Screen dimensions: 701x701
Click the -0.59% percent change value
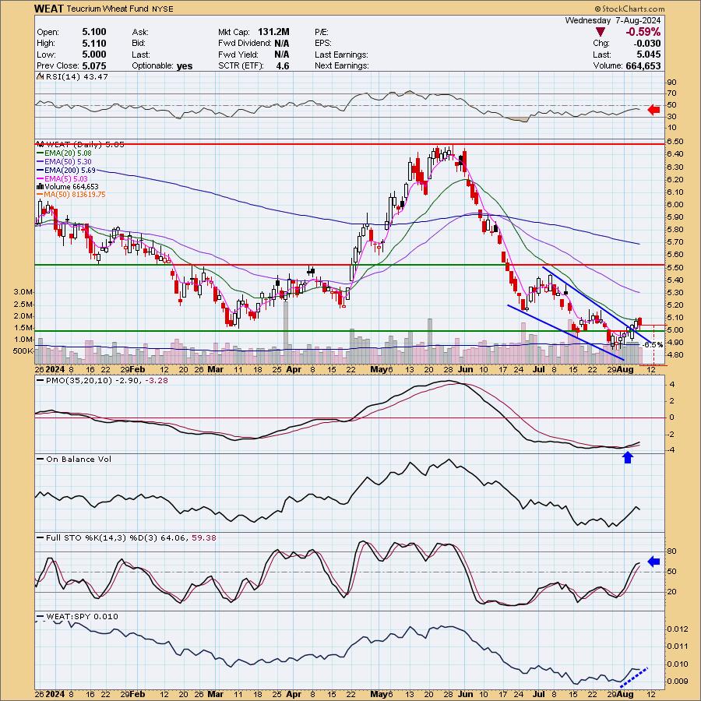tap(643, 32)
